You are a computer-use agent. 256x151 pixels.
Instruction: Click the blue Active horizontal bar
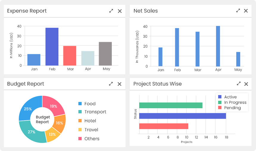182,116
